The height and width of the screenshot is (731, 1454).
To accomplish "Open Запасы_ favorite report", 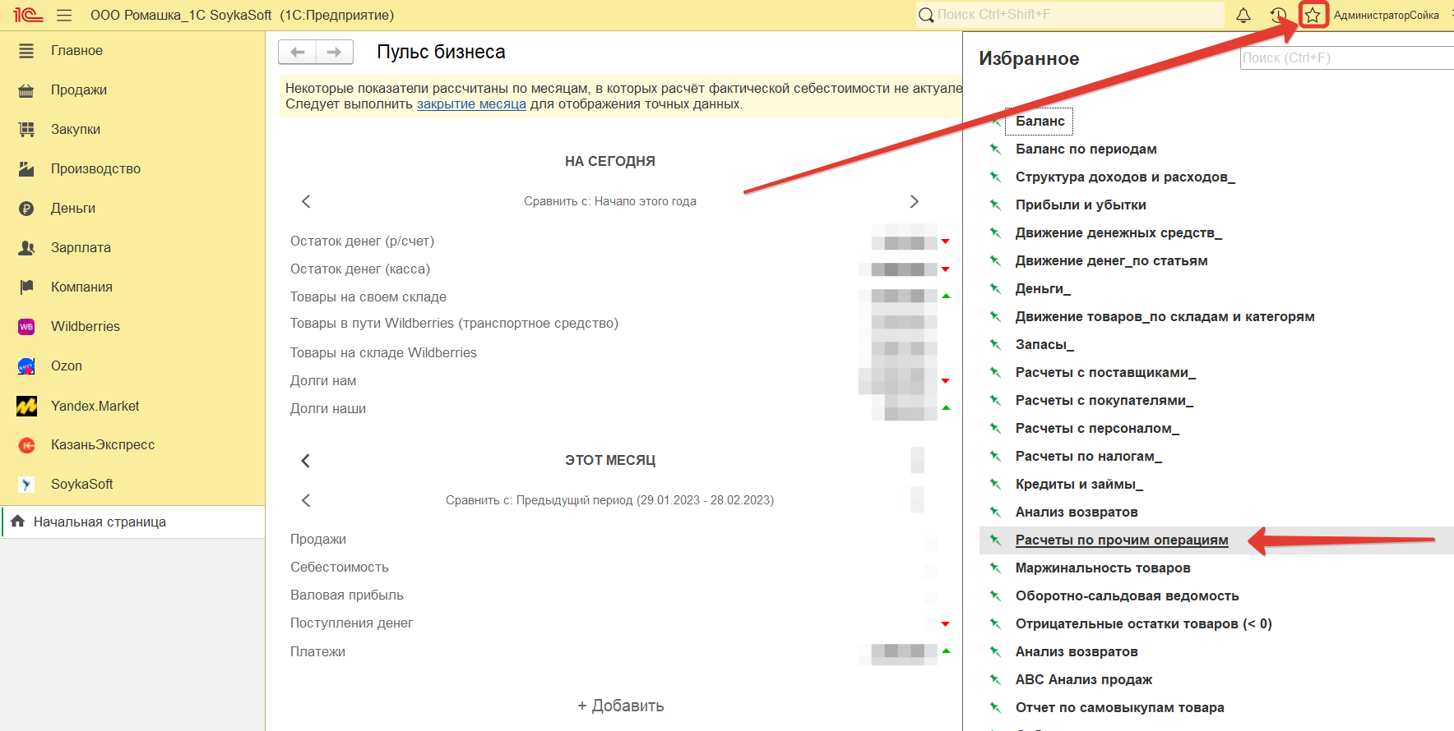I will 1044,345.
